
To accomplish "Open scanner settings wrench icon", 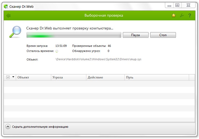I will [182, 16].
